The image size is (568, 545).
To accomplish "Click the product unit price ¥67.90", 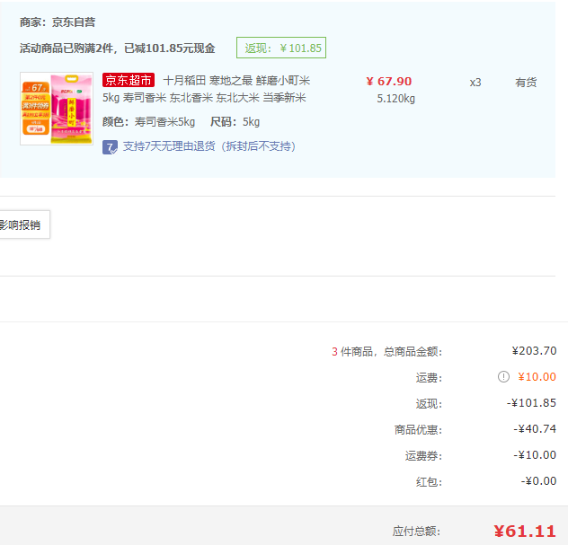I will [389, 81].
